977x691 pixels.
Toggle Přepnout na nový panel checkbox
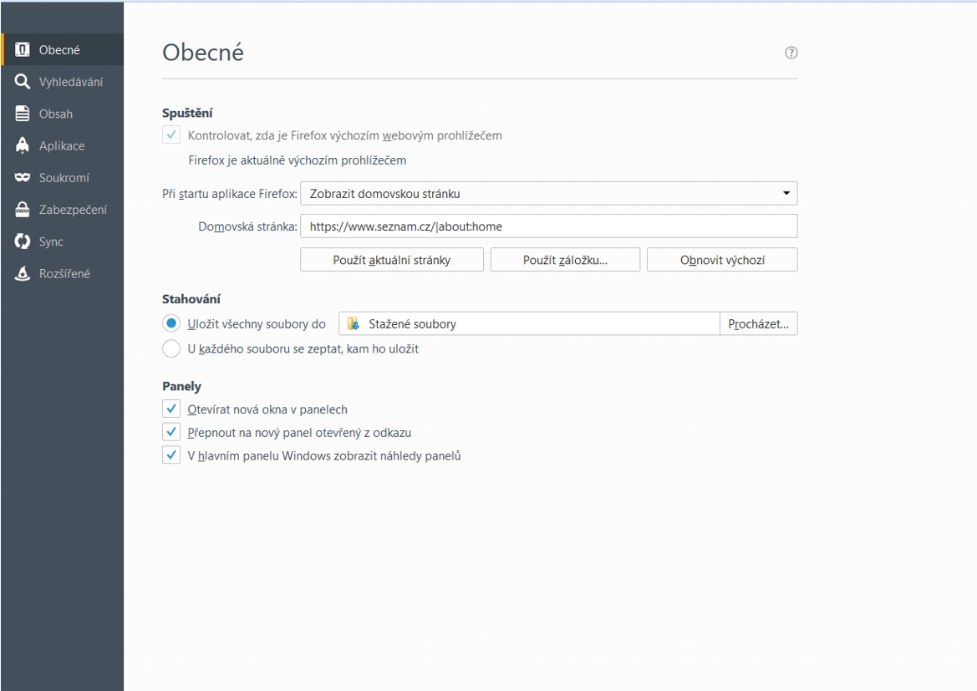171,433
